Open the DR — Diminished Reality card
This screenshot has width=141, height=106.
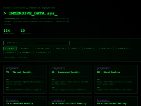pos(116,101)
